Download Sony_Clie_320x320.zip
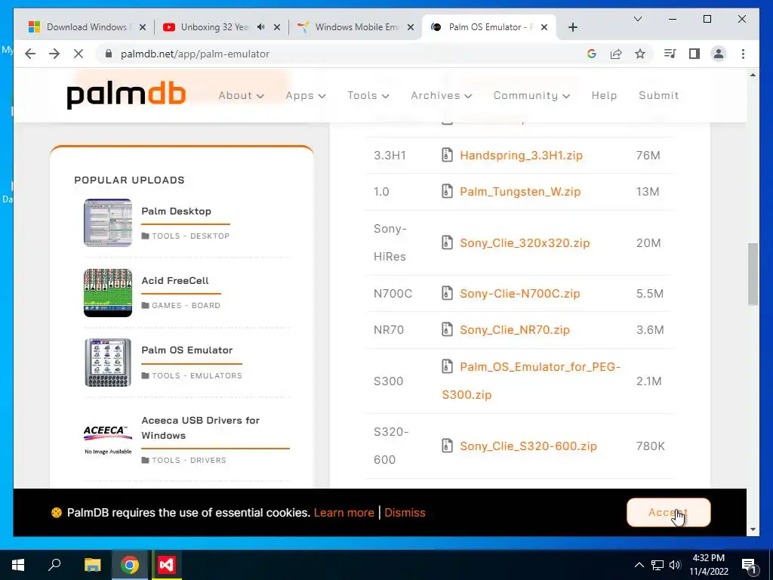 [x=525, y=242]
